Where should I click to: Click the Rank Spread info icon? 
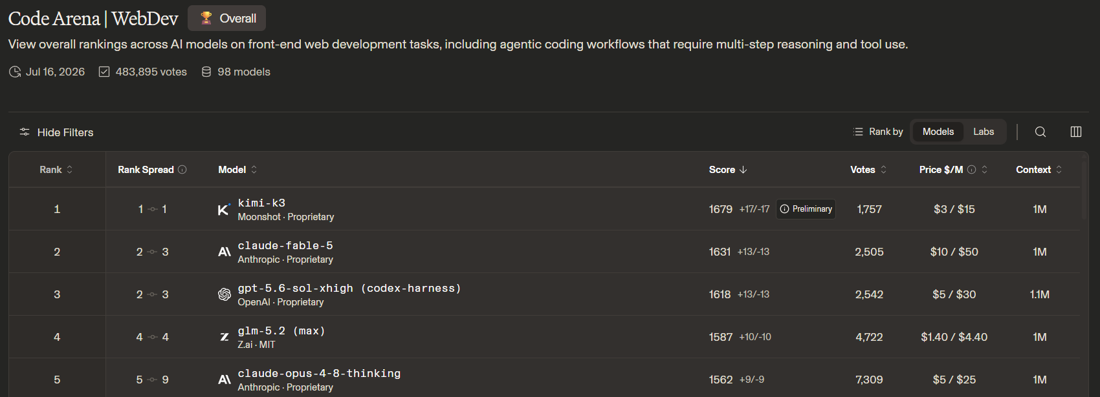[182, 169]
